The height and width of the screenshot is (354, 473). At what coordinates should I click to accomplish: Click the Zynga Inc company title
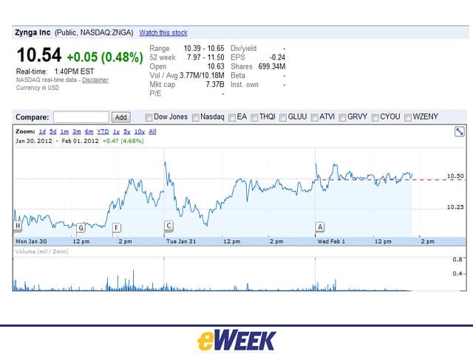point(33,32)
